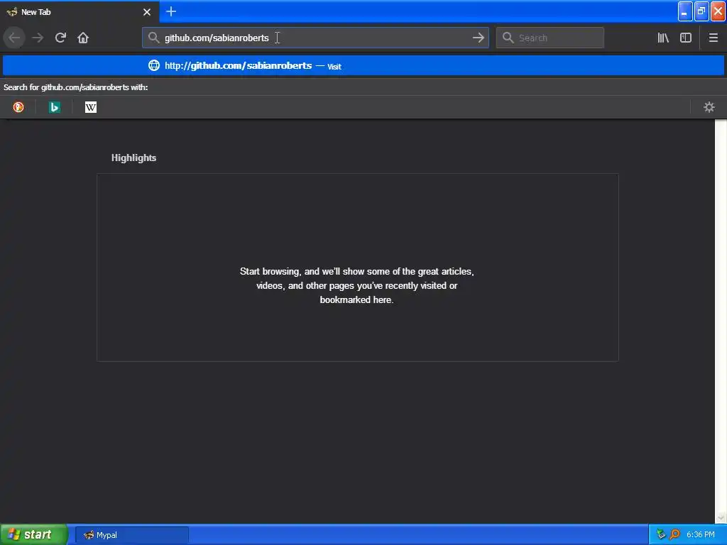Click the magnifier tray icon
Screen dimensions: 727x545
click(x=674, y=534)
